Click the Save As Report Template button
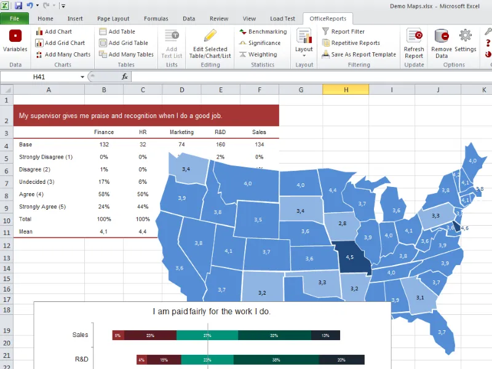This screenshot has height=369, width=492. click(359, 54)
